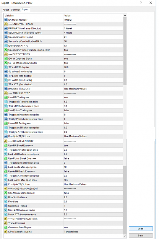Switch to the Common tab

(x=16, y=10)
